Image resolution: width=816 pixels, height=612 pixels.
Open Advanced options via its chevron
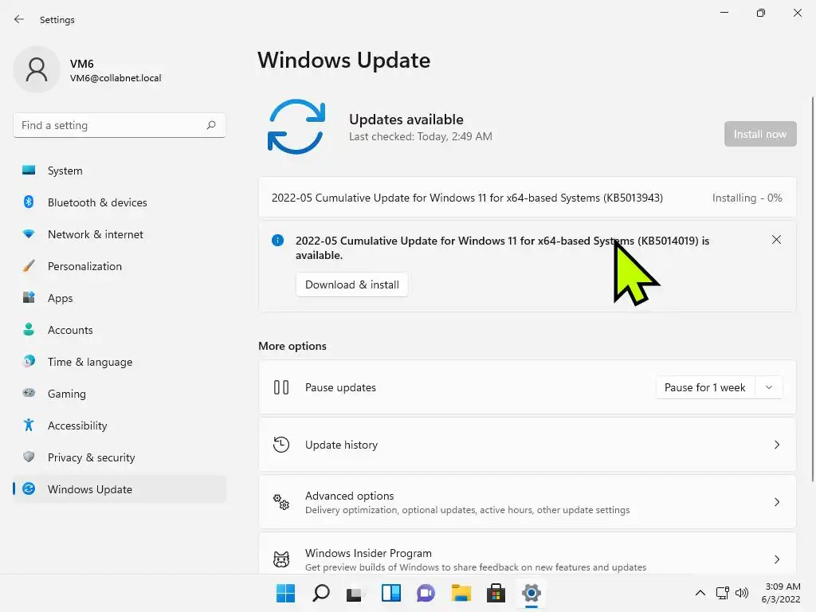coord(776,502)
